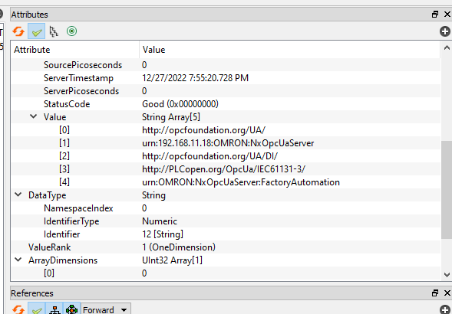Viewport: 452px width, 314px height.
Task: Collapse the Value String Array row
Action: tap(34, 116)
